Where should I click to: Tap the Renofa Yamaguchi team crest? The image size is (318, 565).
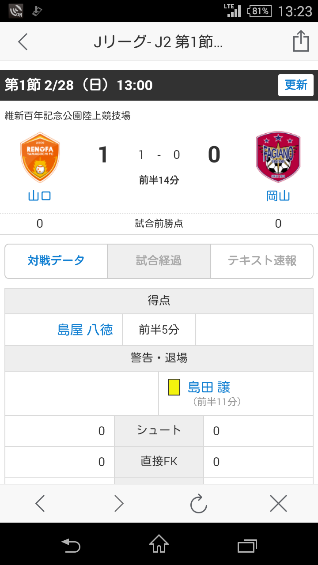click(x=40, y=157)
